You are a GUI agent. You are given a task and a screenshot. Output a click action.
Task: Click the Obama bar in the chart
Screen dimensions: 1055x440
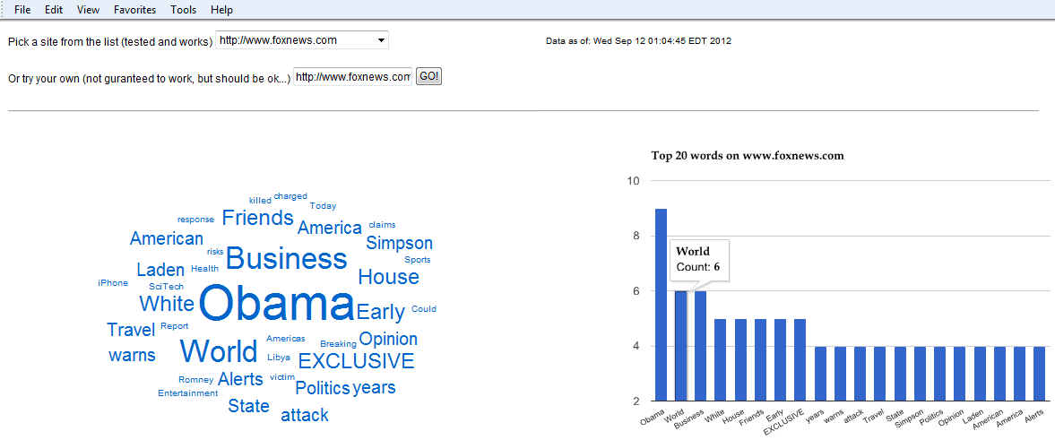click(x=662, y=305)
